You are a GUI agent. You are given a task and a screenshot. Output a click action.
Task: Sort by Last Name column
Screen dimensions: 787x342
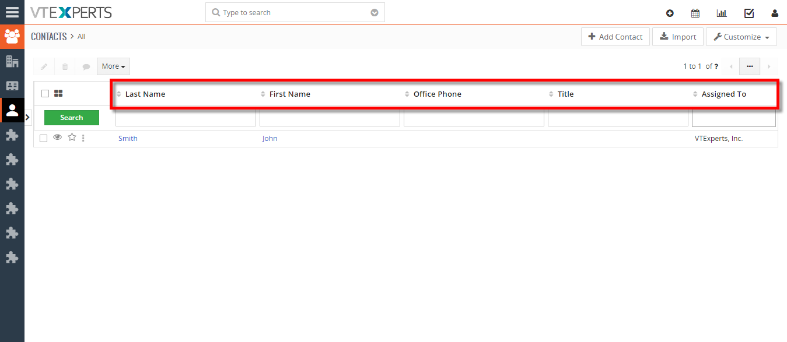coord(145,94)
